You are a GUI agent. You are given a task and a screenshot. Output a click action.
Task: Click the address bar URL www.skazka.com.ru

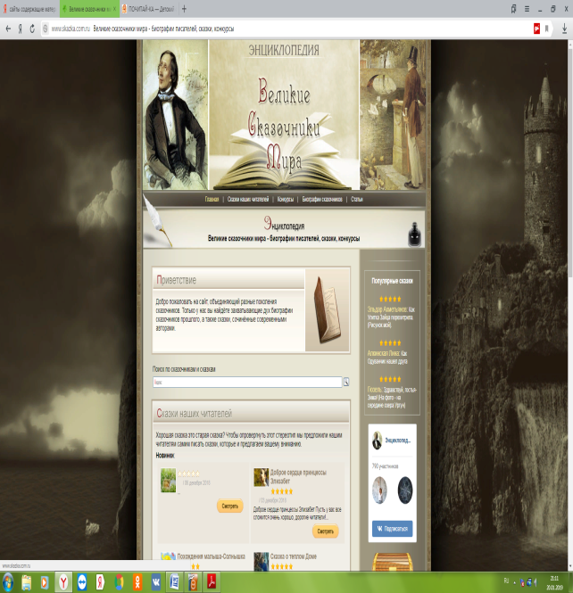point(71,29)
